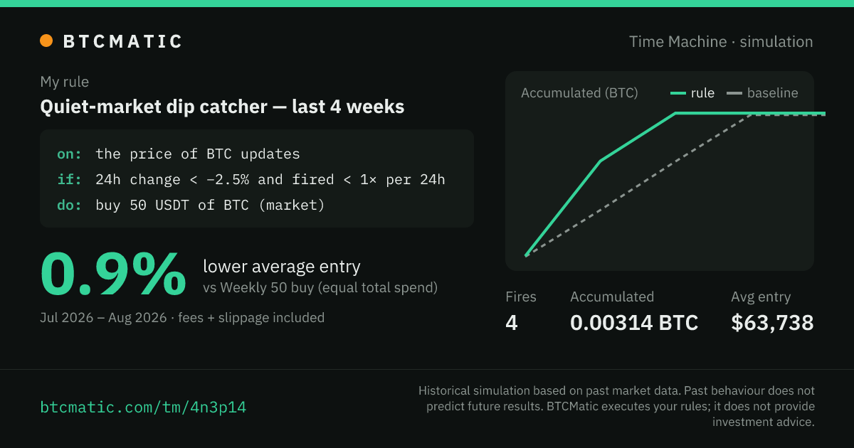Click the rule title Quiet-market dip catcher
854x448 pixels.
pos(222,107)
